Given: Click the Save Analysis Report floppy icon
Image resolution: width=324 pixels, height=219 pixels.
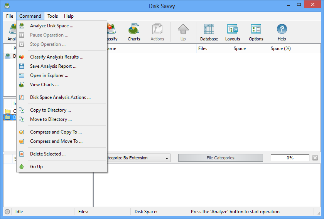Looking at the screenshot, I should (x=22, y=66).
